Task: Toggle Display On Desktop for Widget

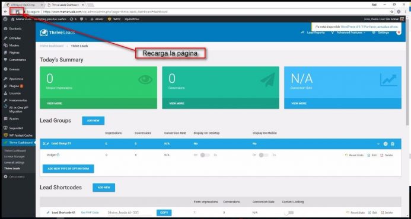Action: click(205, 155)
